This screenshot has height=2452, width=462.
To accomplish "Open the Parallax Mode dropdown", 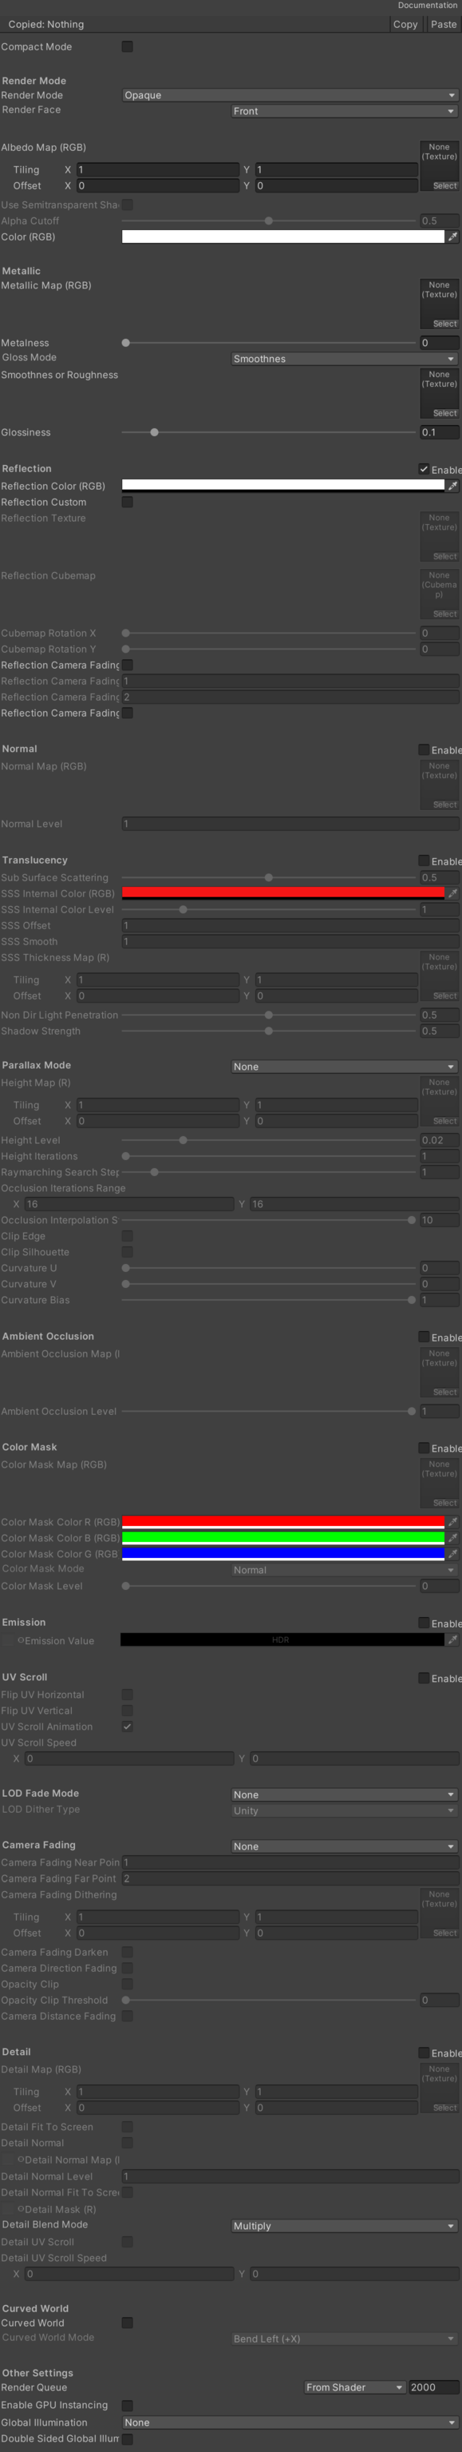I will (345, 1066).
